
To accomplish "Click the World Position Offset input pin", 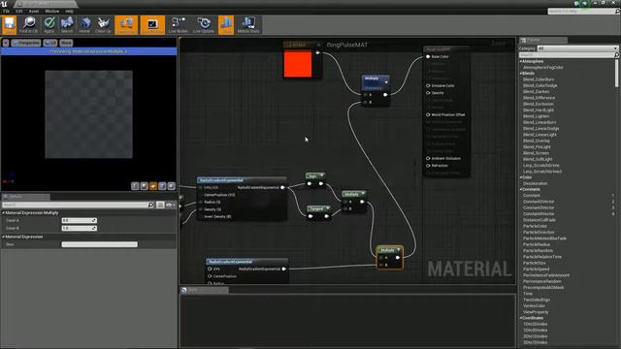I will click(428, 114).
